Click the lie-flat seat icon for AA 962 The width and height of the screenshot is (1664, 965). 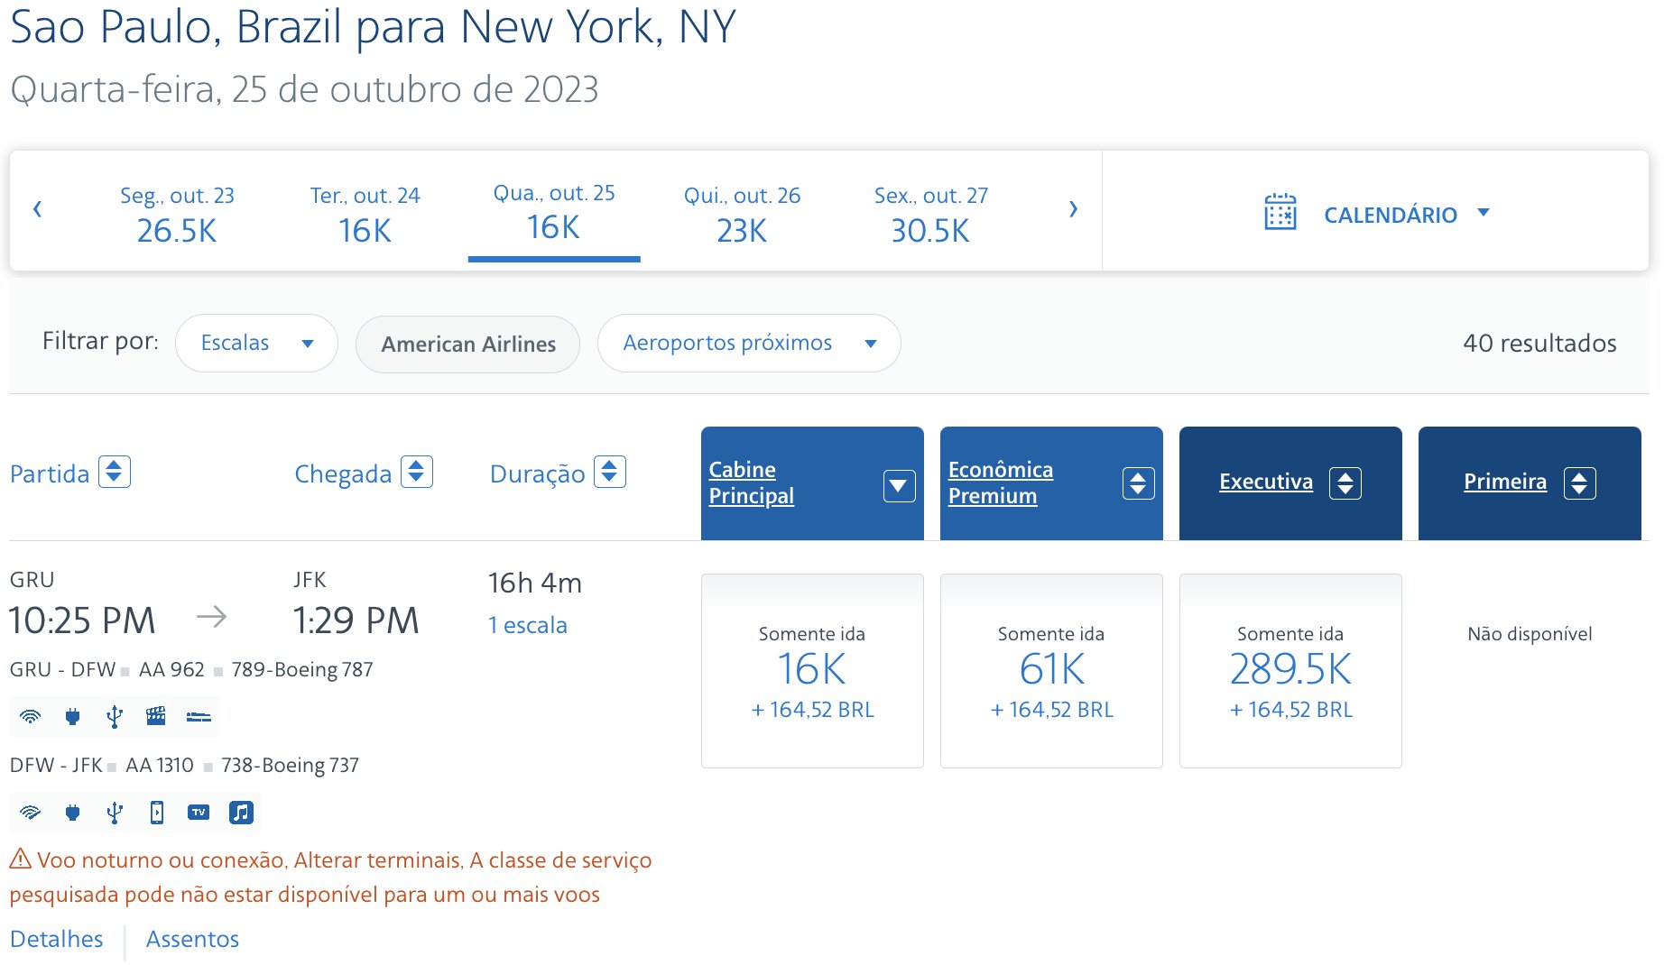pos(199,717)
